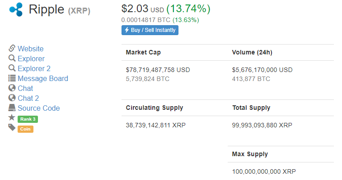Click the globe icon beside Chat
This screenshot has width=342, height=180.
click(x=12, y=88)
